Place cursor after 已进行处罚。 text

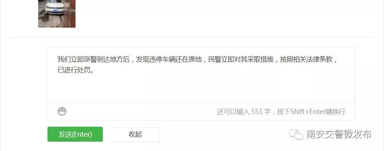coord(94,71)
